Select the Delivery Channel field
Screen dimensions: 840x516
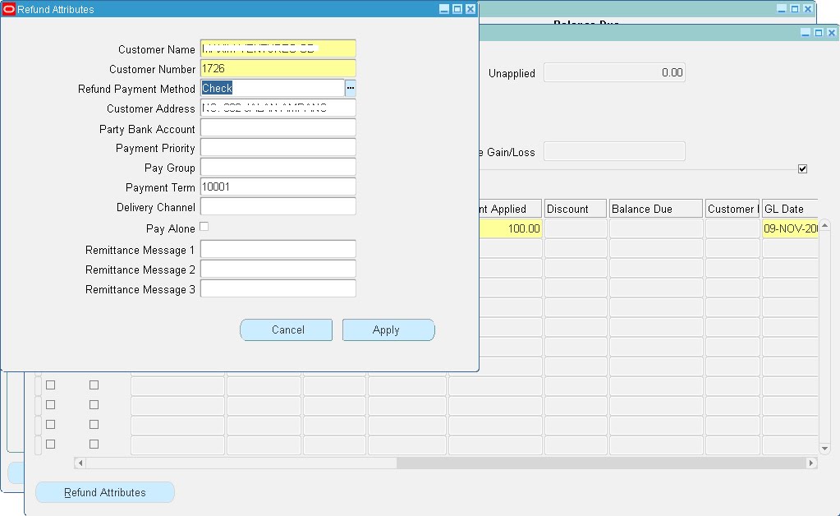(278, 208)
